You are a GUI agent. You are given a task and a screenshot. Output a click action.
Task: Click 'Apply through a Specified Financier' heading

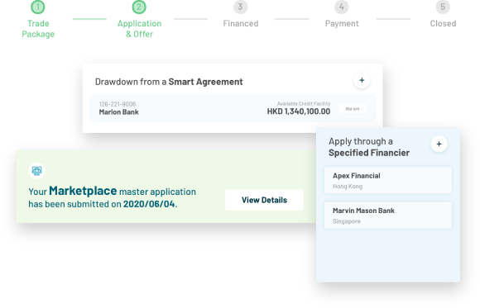tap(369, 147)
